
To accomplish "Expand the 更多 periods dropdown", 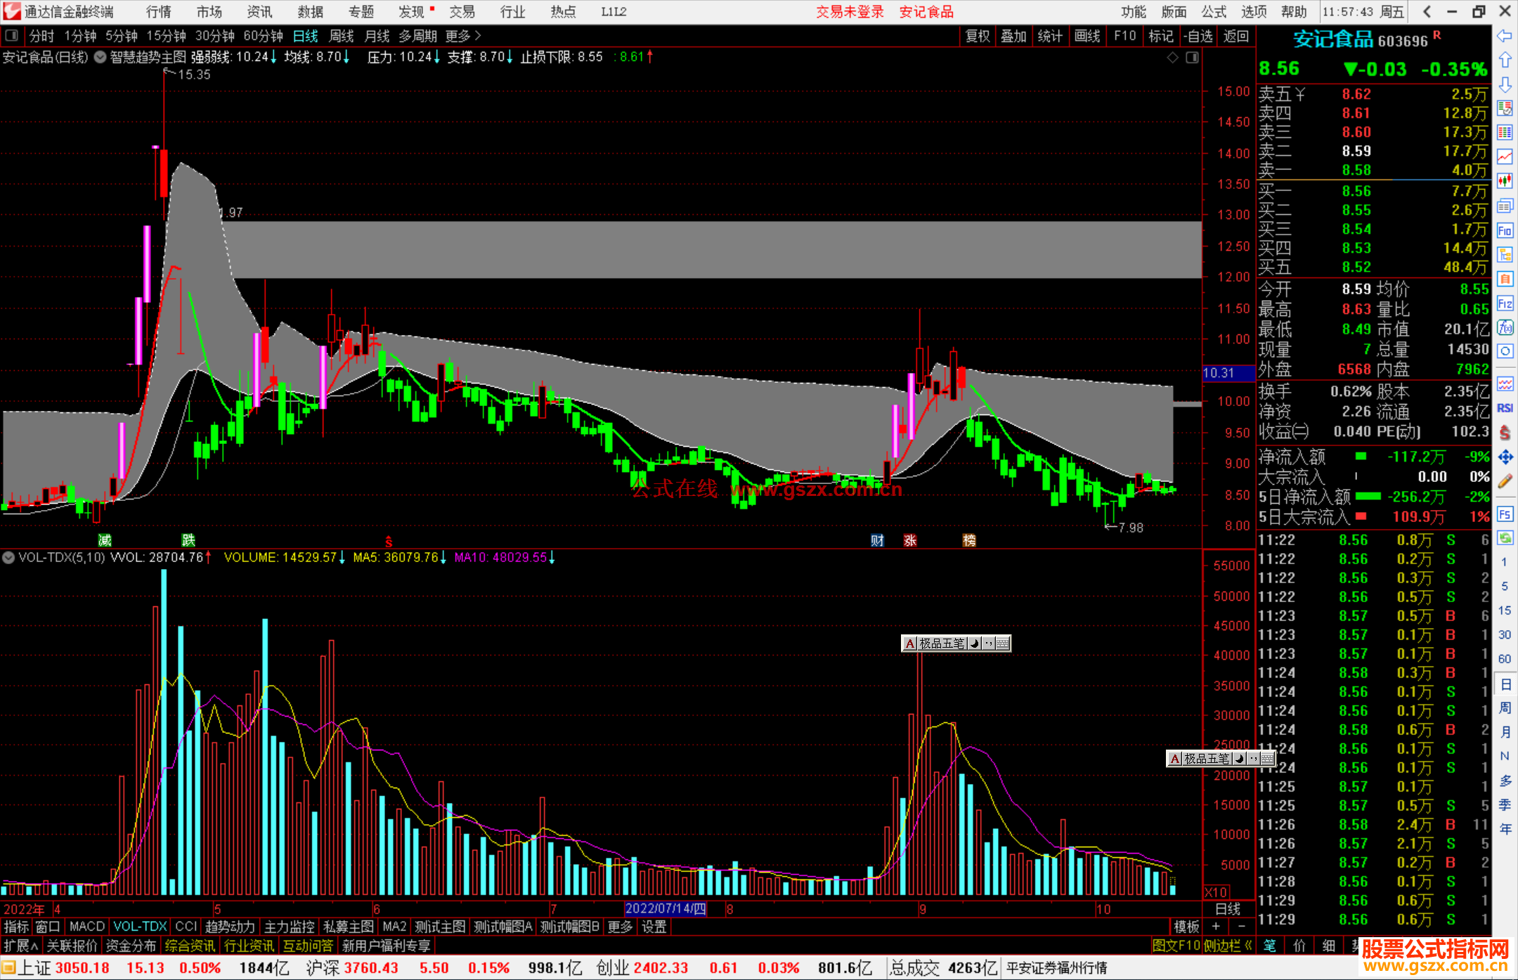I will tap(462, 36).
